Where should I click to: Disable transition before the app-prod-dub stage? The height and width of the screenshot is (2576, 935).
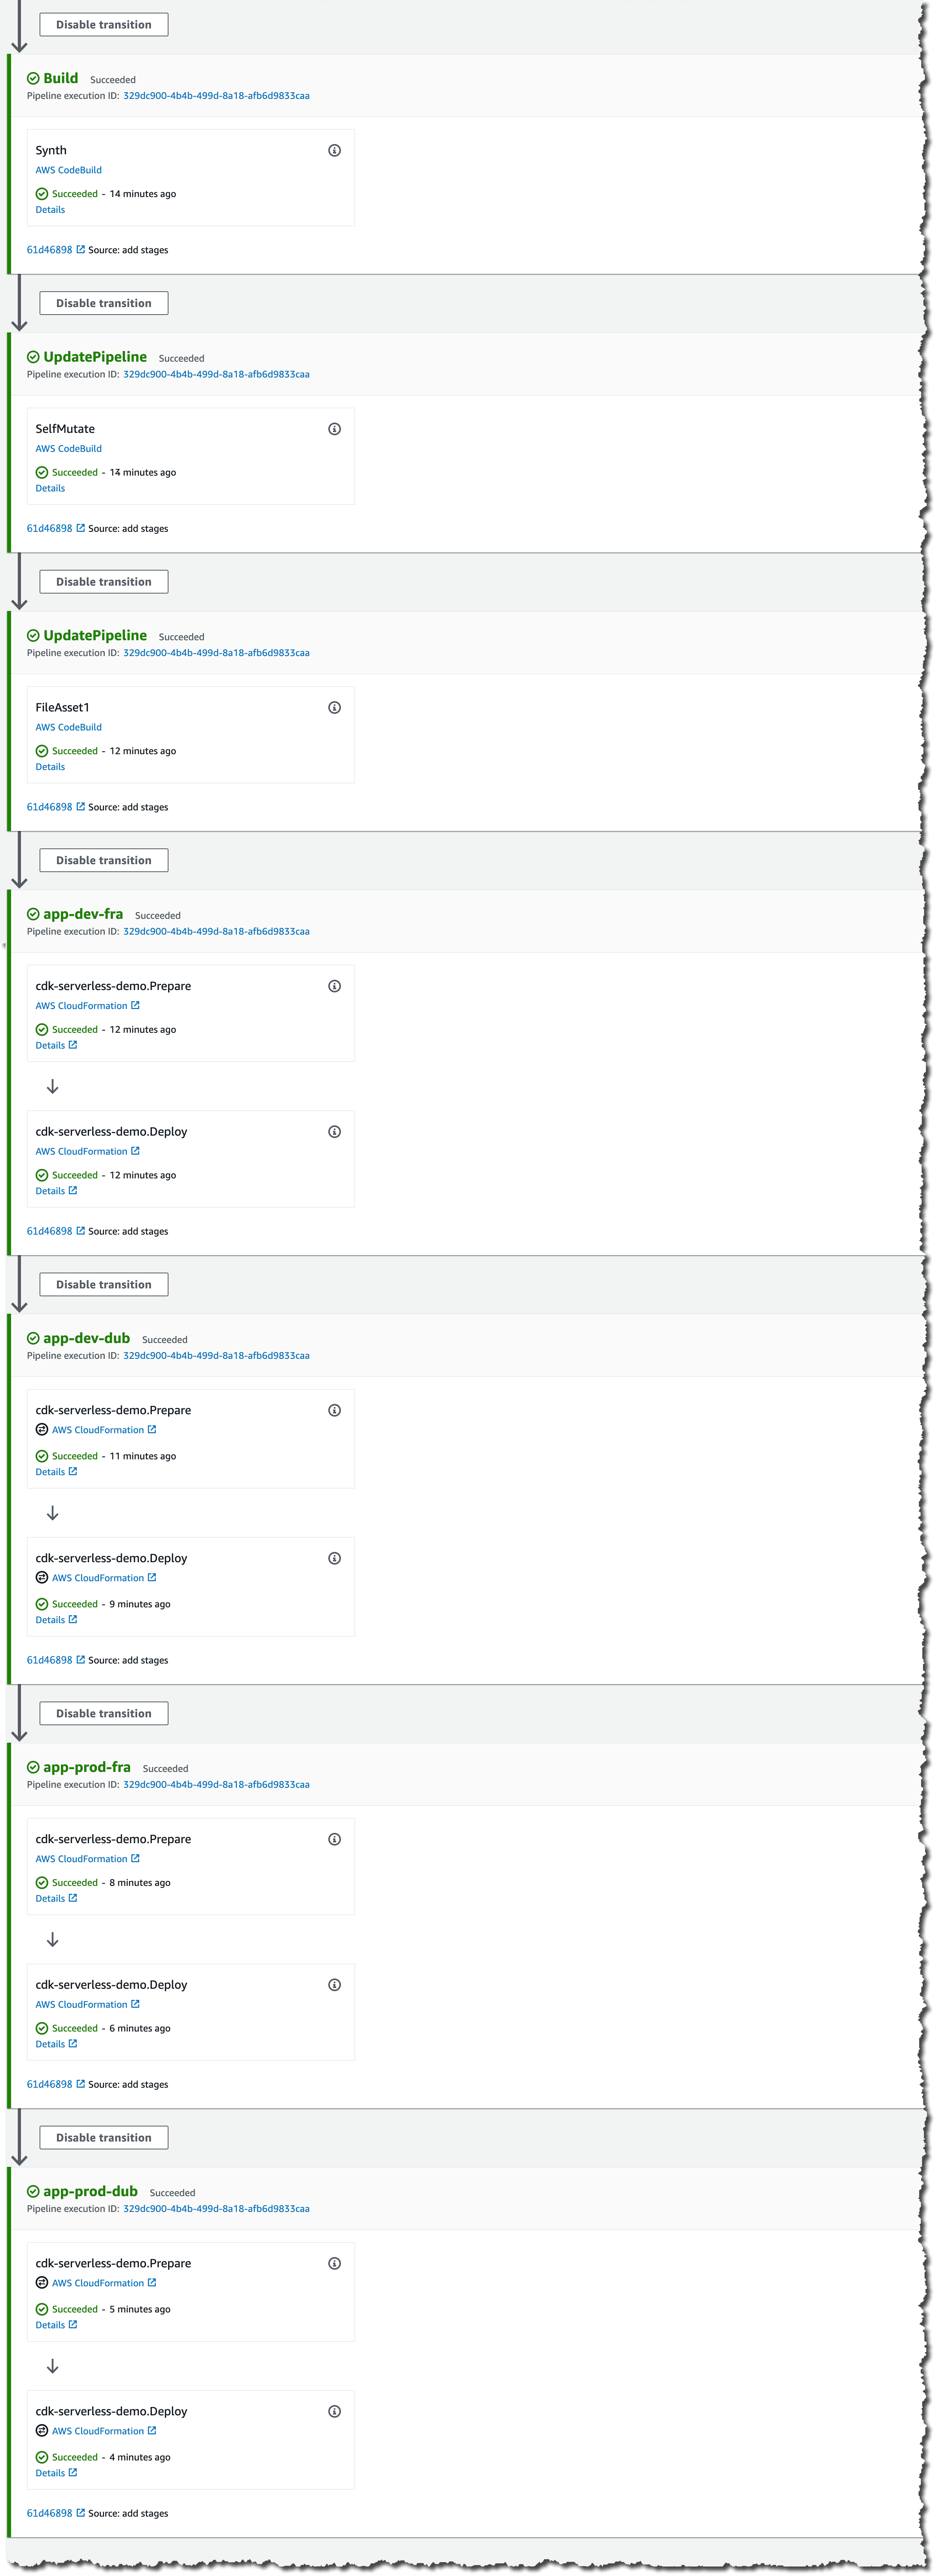(104, 2137)
